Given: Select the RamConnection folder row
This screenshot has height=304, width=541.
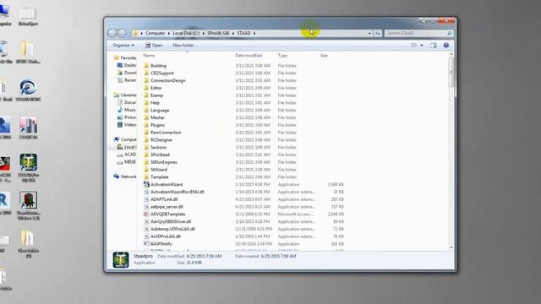Looking at the screenshot, I should click(x=243, y=133).
